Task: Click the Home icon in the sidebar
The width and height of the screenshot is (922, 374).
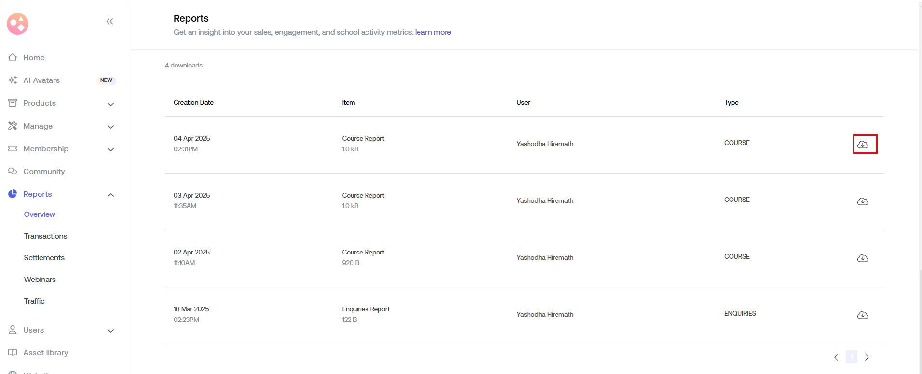Action: click(13, 57)
